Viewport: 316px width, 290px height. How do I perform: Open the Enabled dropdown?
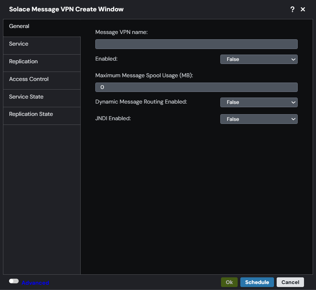[x=259, y=59]
